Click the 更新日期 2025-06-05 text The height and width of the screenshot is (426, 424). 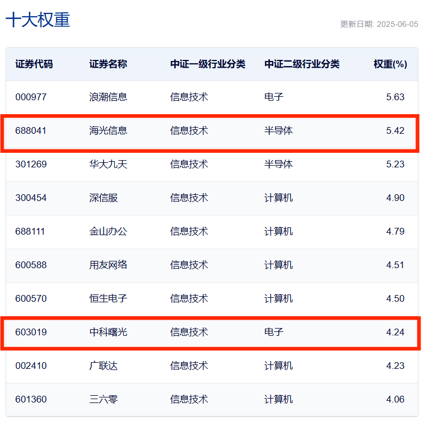click(x=379, y=24)
